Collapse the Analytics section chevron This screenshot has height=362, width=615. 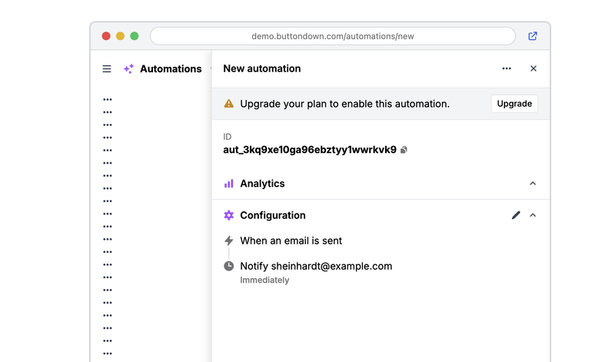533,184
